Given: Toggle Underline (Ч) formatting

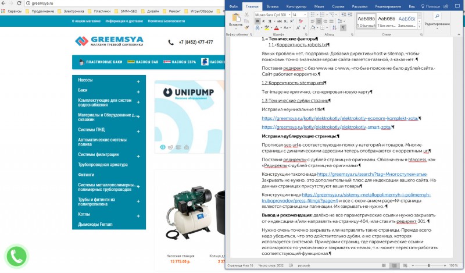Looking at the screenshot, I should [x=270, y=22].
